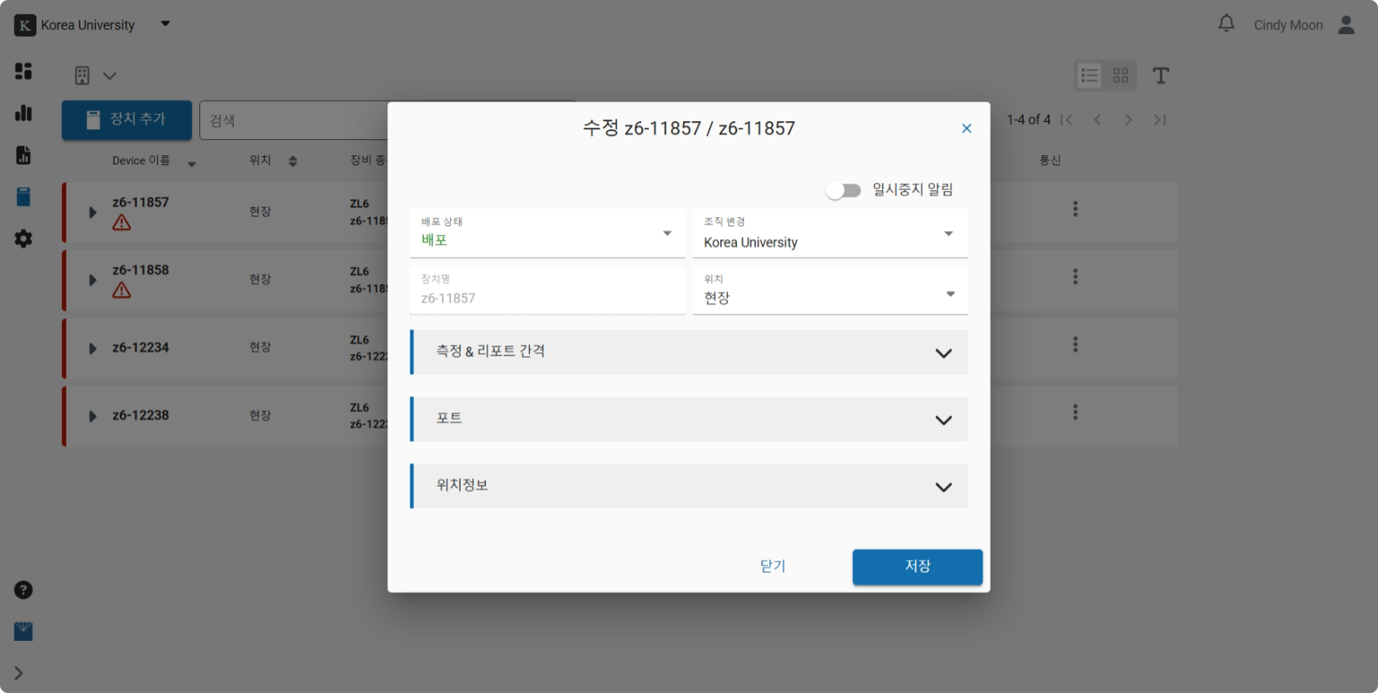Go to next page of results
The height and width of the screenshot is (693, 1378).
pos(1128,120)
